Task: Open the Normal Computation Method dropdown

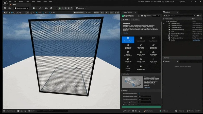Action: coord(145,99)
